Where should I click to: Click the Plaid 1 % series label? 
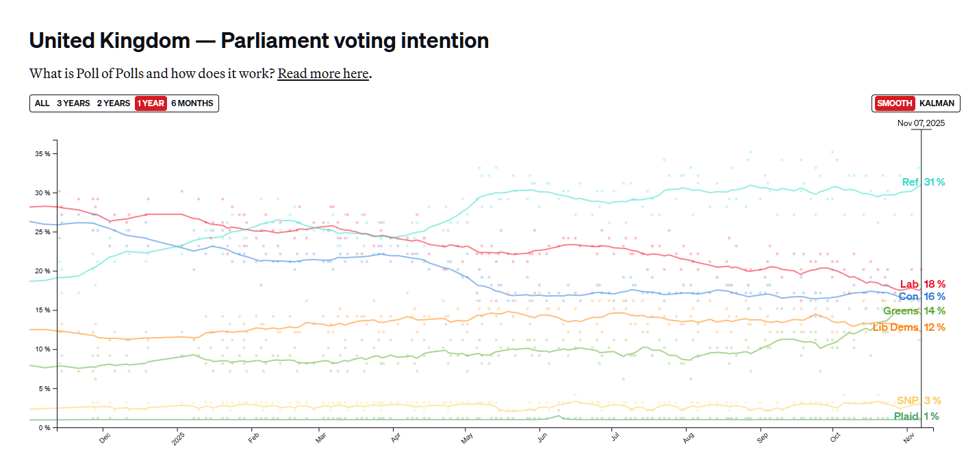click(916, 416)
